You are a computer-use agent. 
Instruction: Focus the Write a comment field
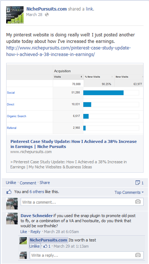[82, 202]
